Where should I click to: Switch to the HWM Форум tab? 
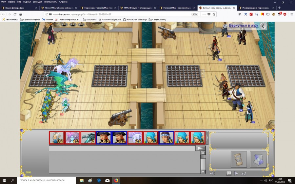click(x=138, y=8)
